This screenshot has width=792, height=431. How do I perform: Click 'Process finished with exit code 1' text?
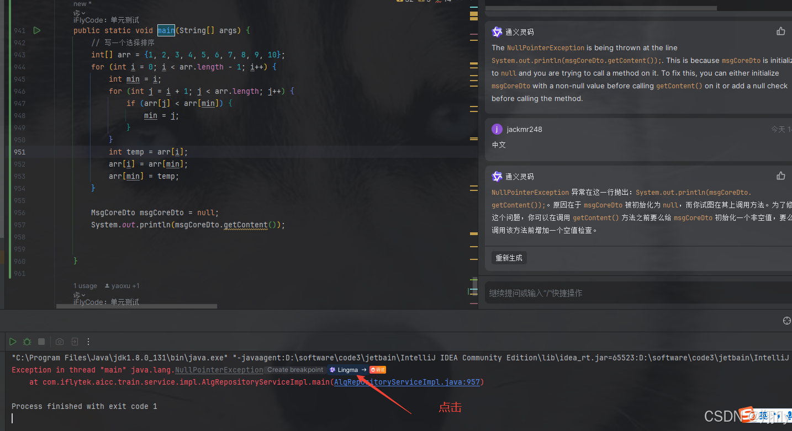(x=85, y=406)
